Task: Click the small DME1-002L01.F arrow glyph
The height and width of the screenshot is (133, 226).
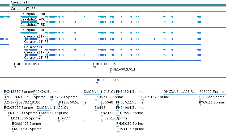Action: coord(110,72)
